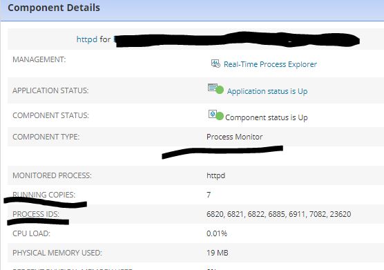Select 'Component status is Up' text

(x=266, y=117)
